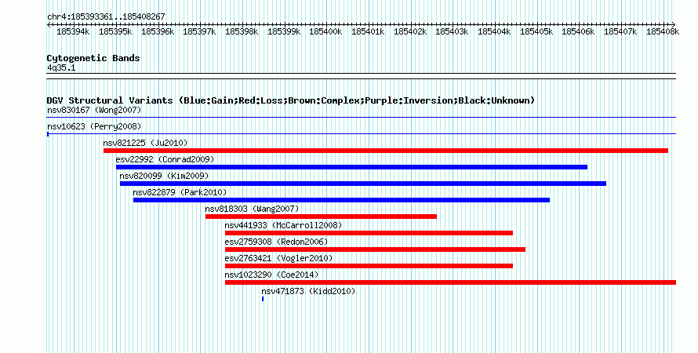Click ruler tick label 185394k
698x353 pixels.
pyautogui.click(x=73, y=32)
